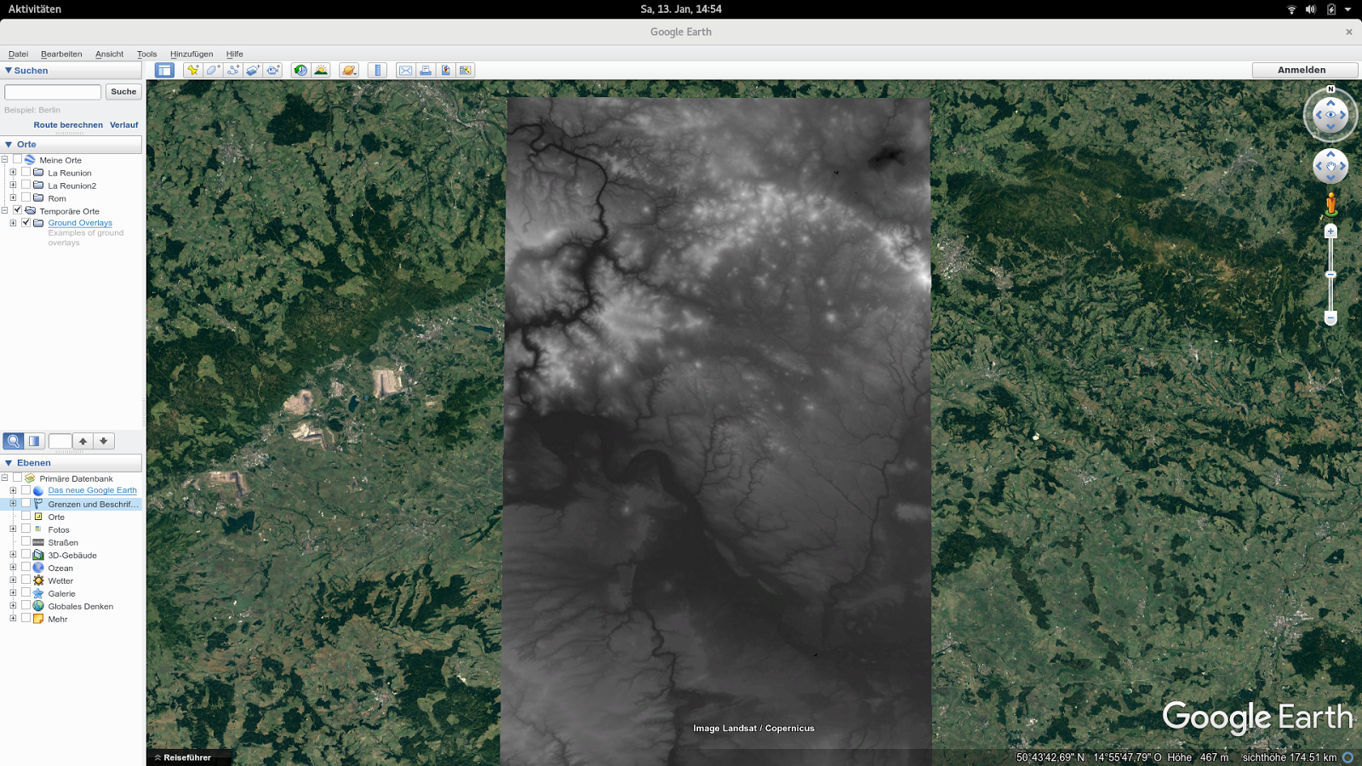Expand the Rom folder
This screenshot has width=1362, height=766.
tap(13, 197)
